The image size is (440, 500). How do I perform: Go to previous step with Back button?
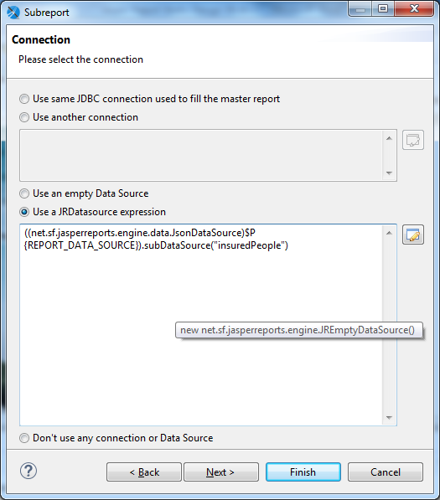(144, 472)
